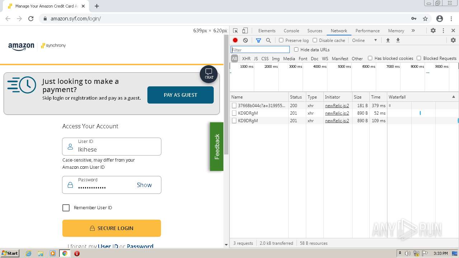459x258 pixels.
Task: Close the DevTools panel
Action: [453, 30]
